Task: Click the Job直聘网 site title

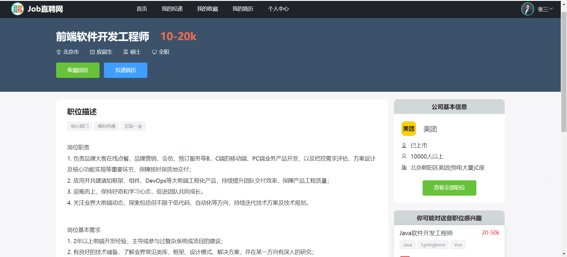Action: [45, 9]
